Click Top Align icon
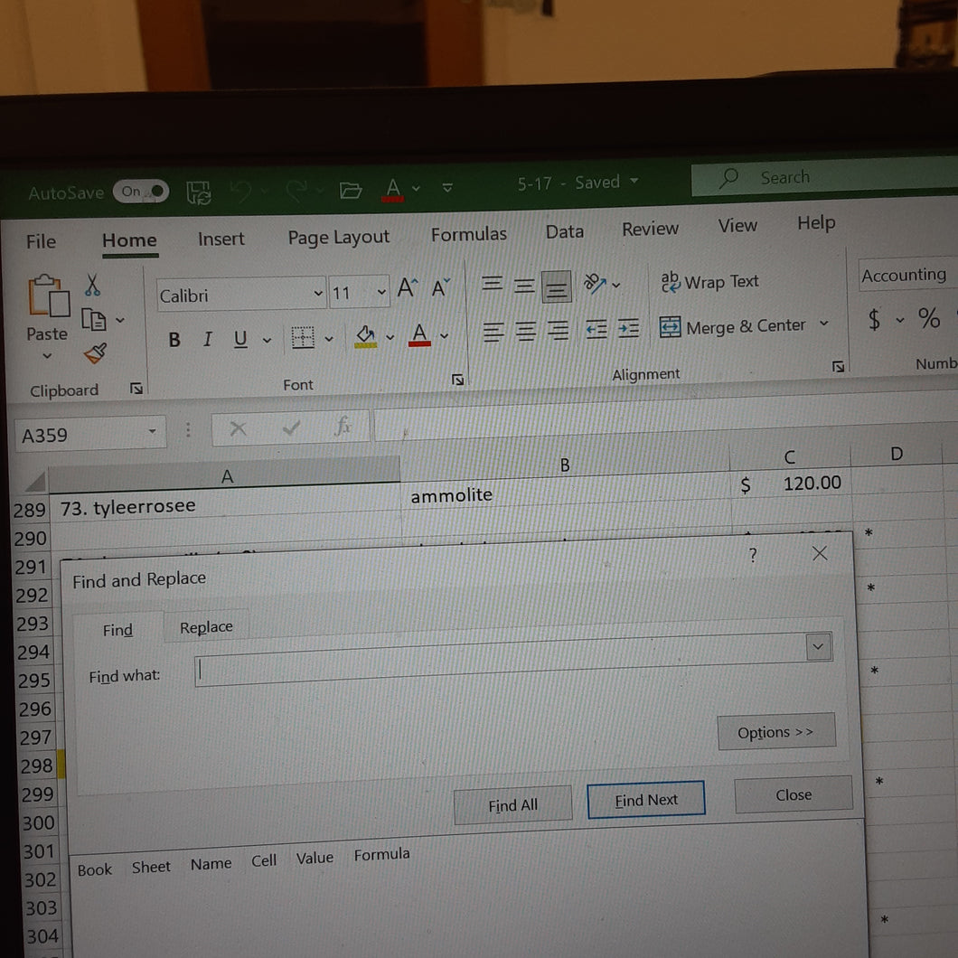The width and height of the screenshot is (958, 958). pos(492,284)
